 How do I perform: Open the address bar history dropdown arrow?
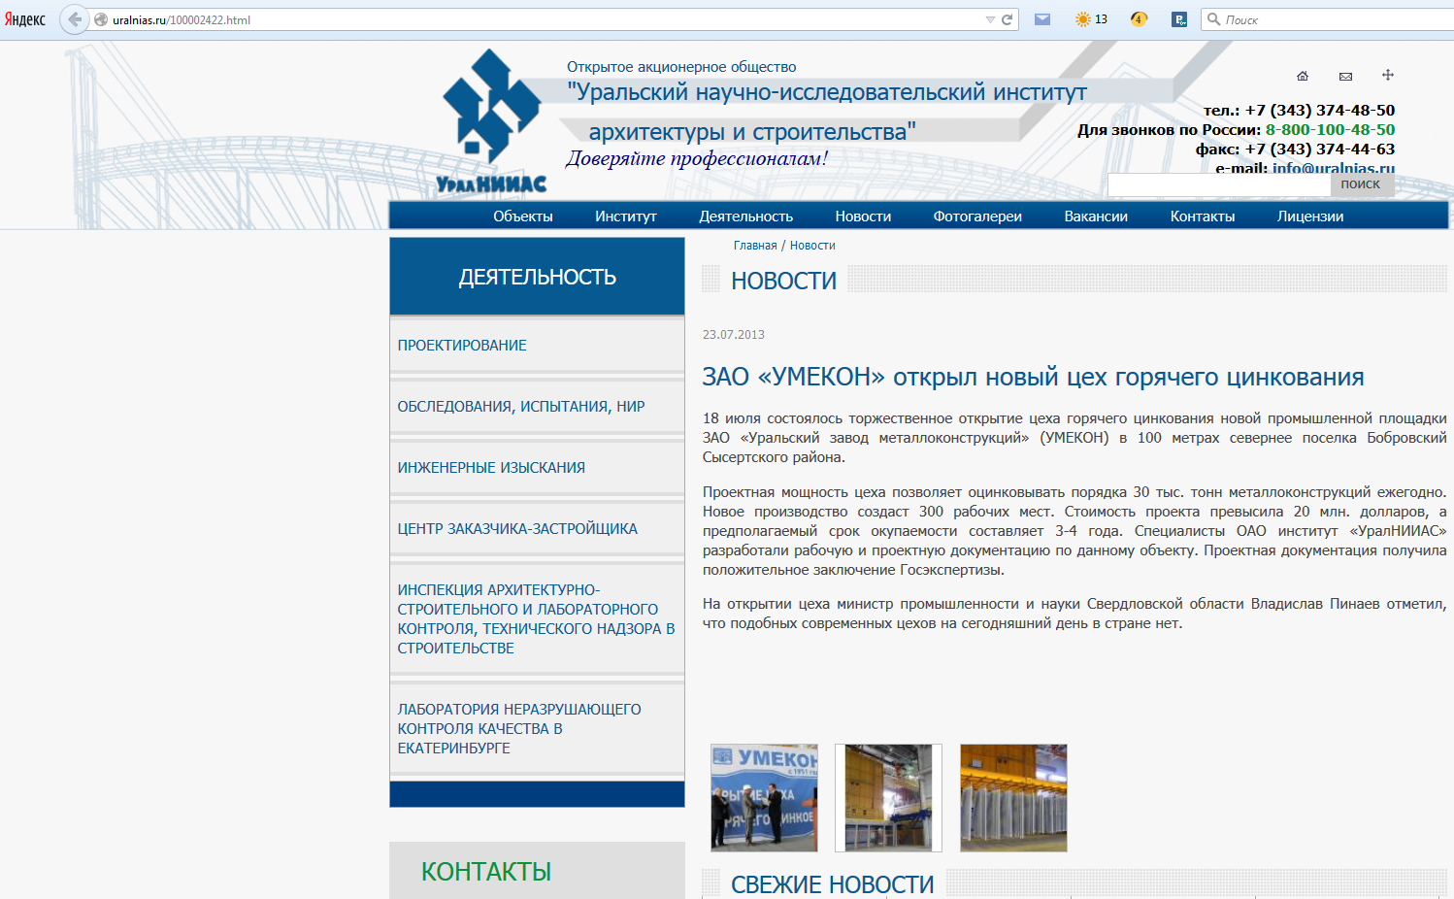pos(990,19)
